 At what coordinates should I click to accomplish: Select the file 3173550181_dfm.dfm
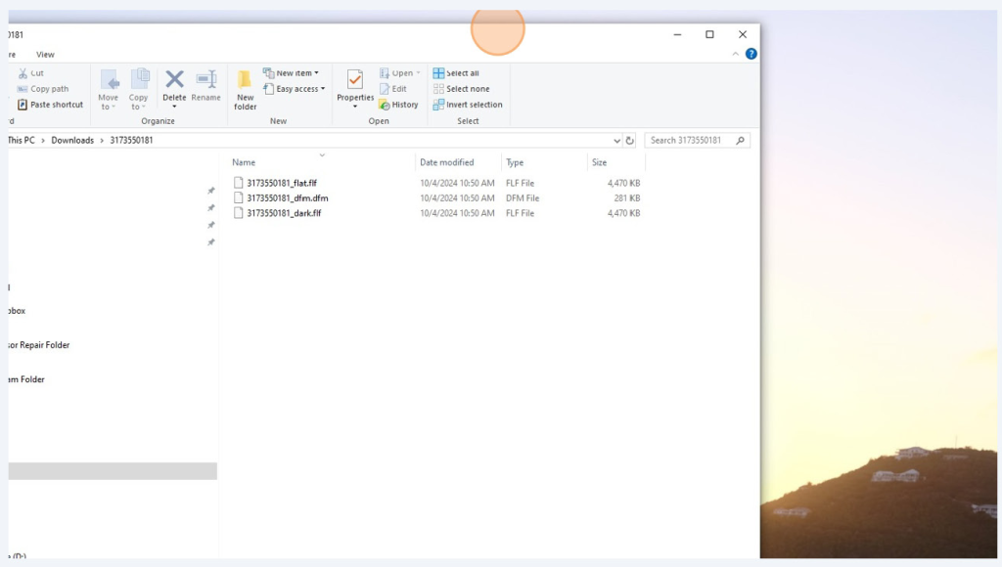287,198
